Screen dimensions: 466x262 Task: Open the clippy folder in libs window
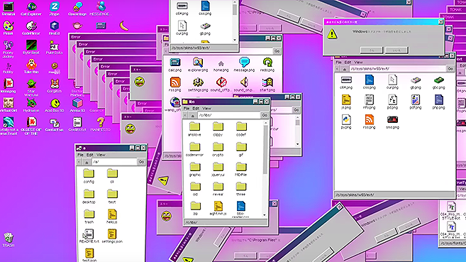pyautogui.click(x=218, y=129)
